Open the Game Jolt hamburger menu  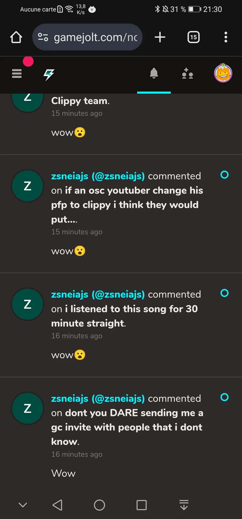point(17,74)
